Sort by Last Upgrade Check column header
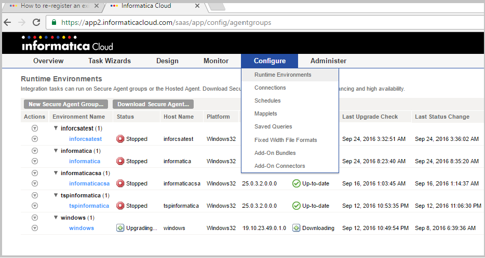The width and height of the screenshot is (485, 258). pyautogui.click(x=370, y=117)
